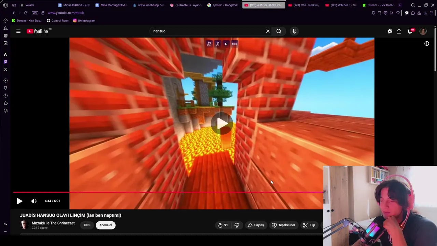Open sidebar extensions cube icon

tap(5, 103)
